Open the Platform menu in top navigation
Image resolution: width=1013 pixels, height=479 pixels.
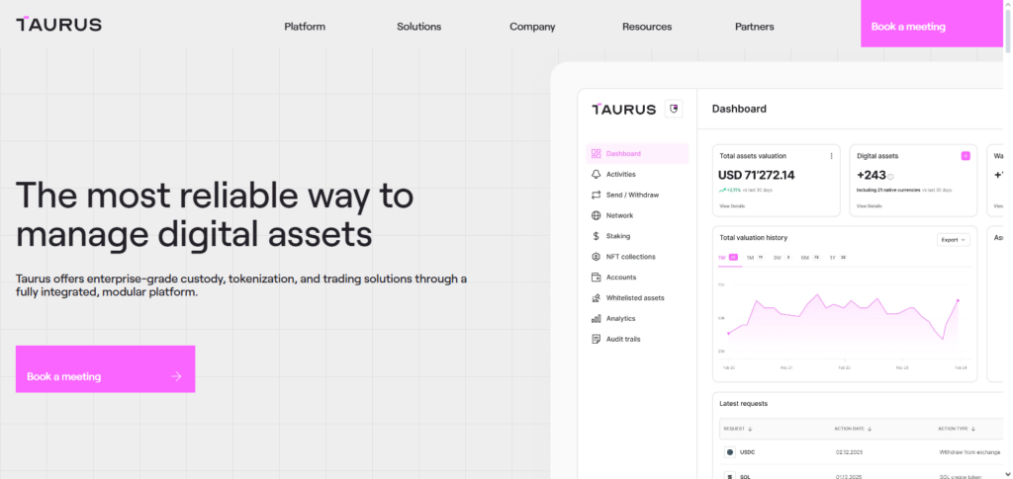click(x=305, y=27)
